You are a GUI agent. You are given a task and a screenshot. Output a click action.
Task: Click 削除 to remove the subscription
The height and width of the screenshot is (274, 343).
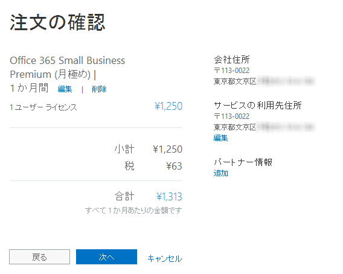(x=99, y=89)
